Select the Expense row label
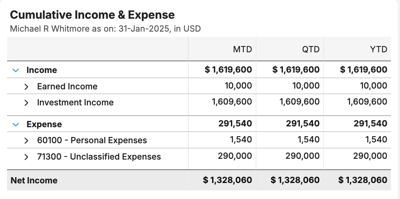The width and height of the screenshot is (400, 199). pos(44,124)
